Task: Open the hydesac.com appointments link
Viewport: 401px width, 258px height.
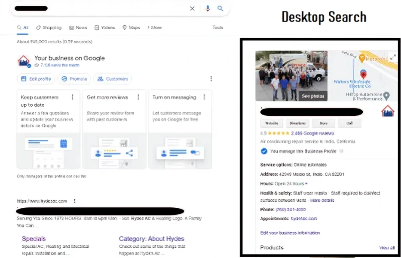Action: [x=304, y=219]
